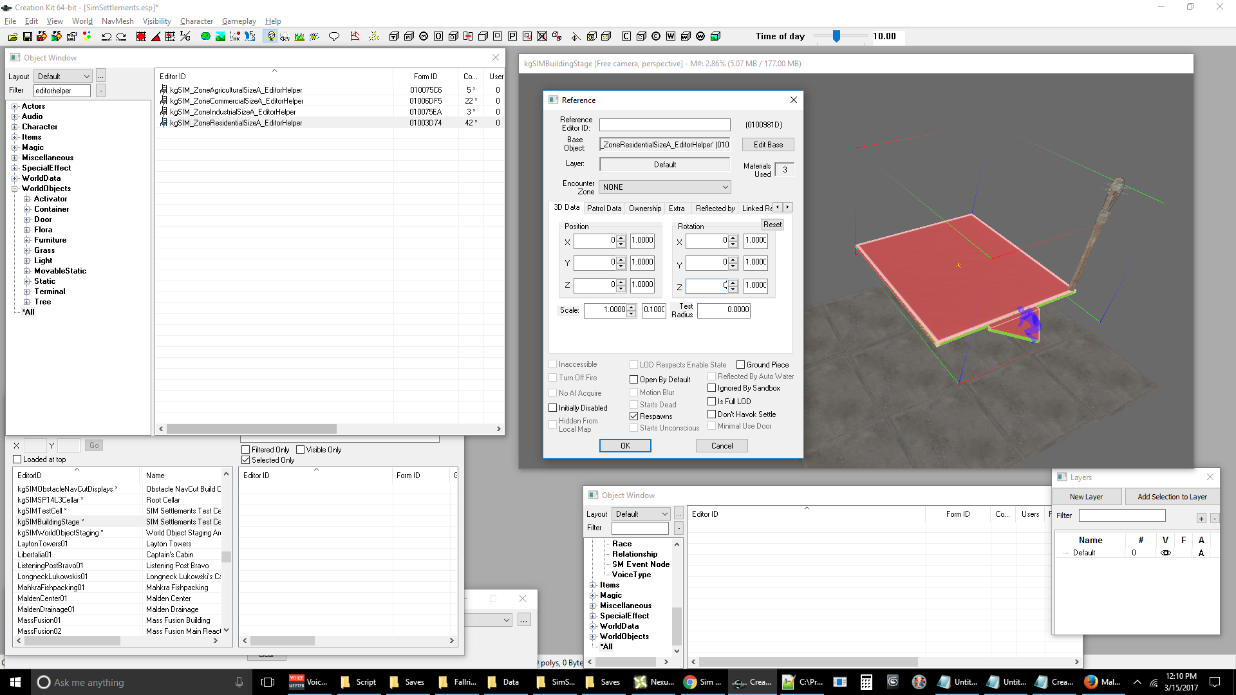Click the circled M toolbar icon
The image size is (1236, 695).
pyautogui.click(x=424, y=37)
